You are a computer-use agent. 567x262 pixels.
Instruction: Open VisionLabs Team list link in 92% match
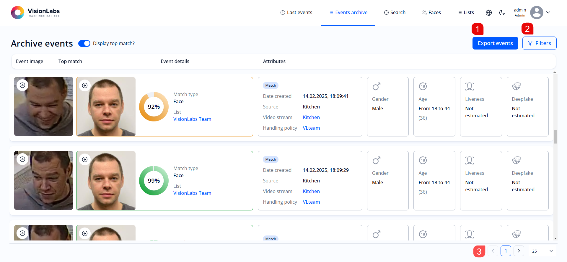192,119
